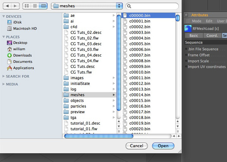Open the initialState folder
The image size is (227, 162).
click(x=89, y=84)
